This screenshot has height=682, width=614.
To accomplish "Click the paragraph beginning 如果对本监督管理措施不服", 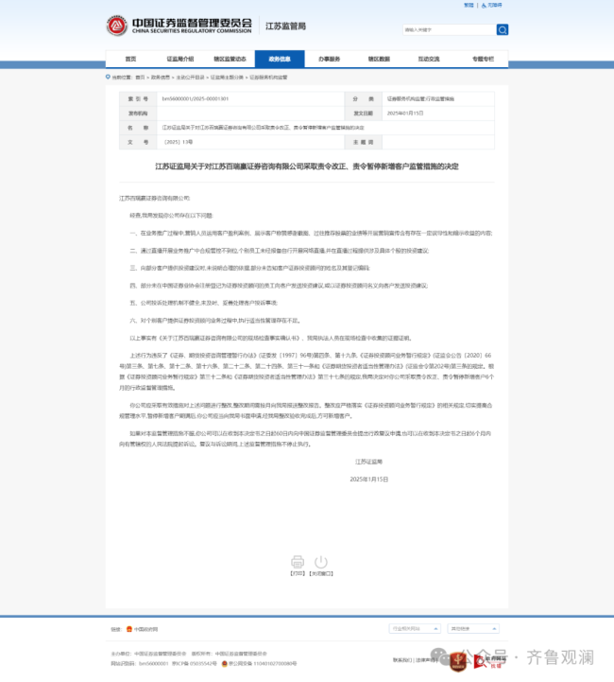I will 307,439.
